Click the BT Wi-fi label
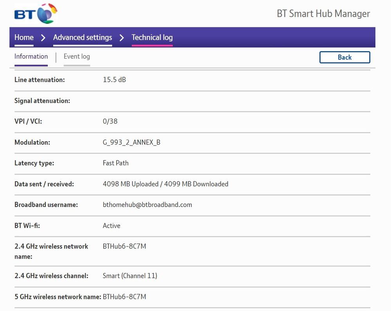Screen dimensions: 391x311 coord(27,226)
